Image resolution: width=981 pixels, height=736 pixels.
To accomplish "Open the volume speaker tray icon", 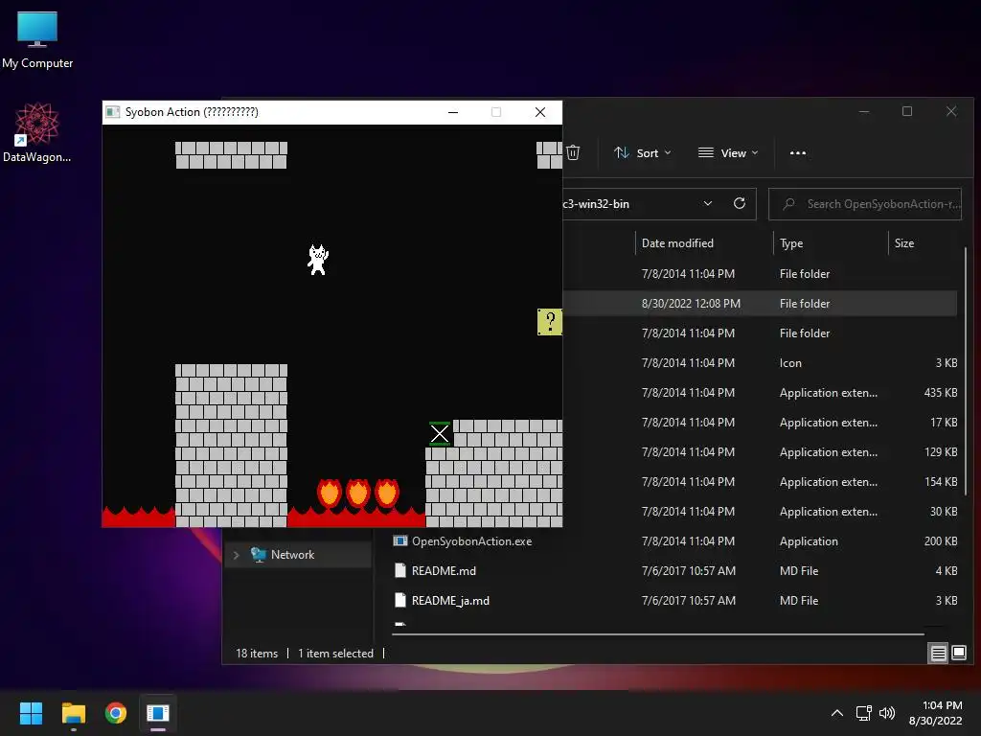I will 887,713.
